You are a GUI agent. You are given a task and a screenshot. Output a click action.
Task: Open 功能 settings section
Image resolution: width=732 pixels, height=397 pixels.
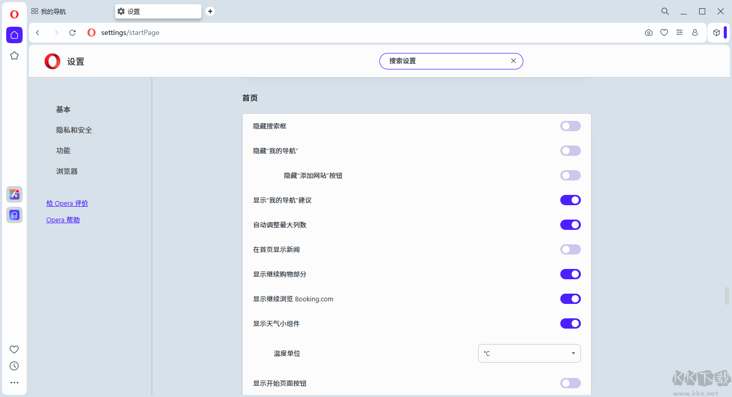click(x=63, y=151)
